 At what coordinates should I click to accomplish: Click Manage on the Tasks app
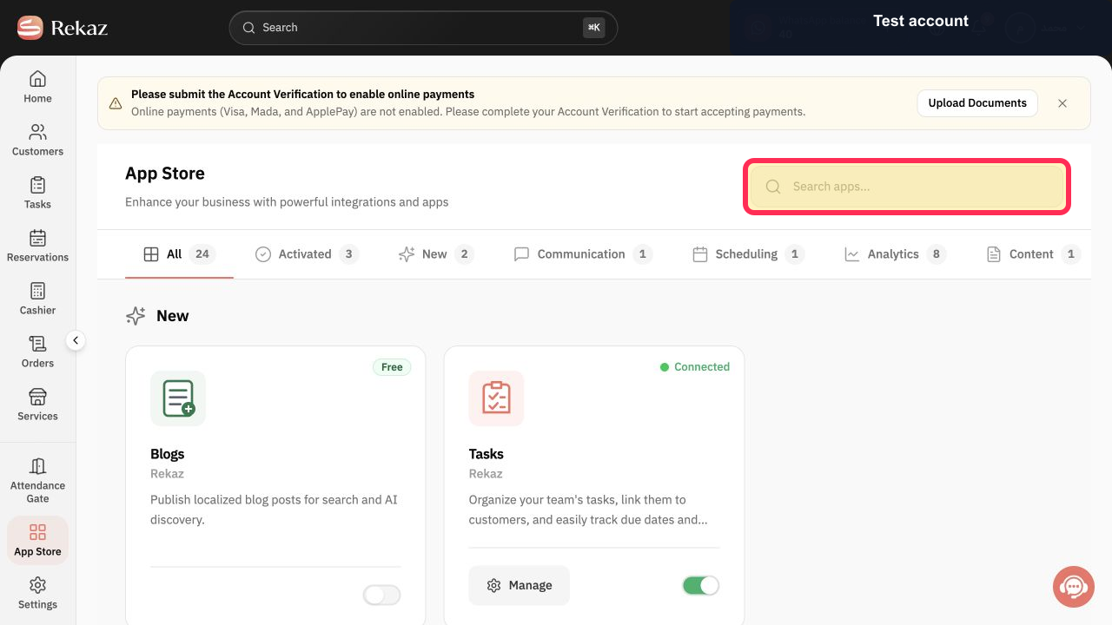pos(520,586)
